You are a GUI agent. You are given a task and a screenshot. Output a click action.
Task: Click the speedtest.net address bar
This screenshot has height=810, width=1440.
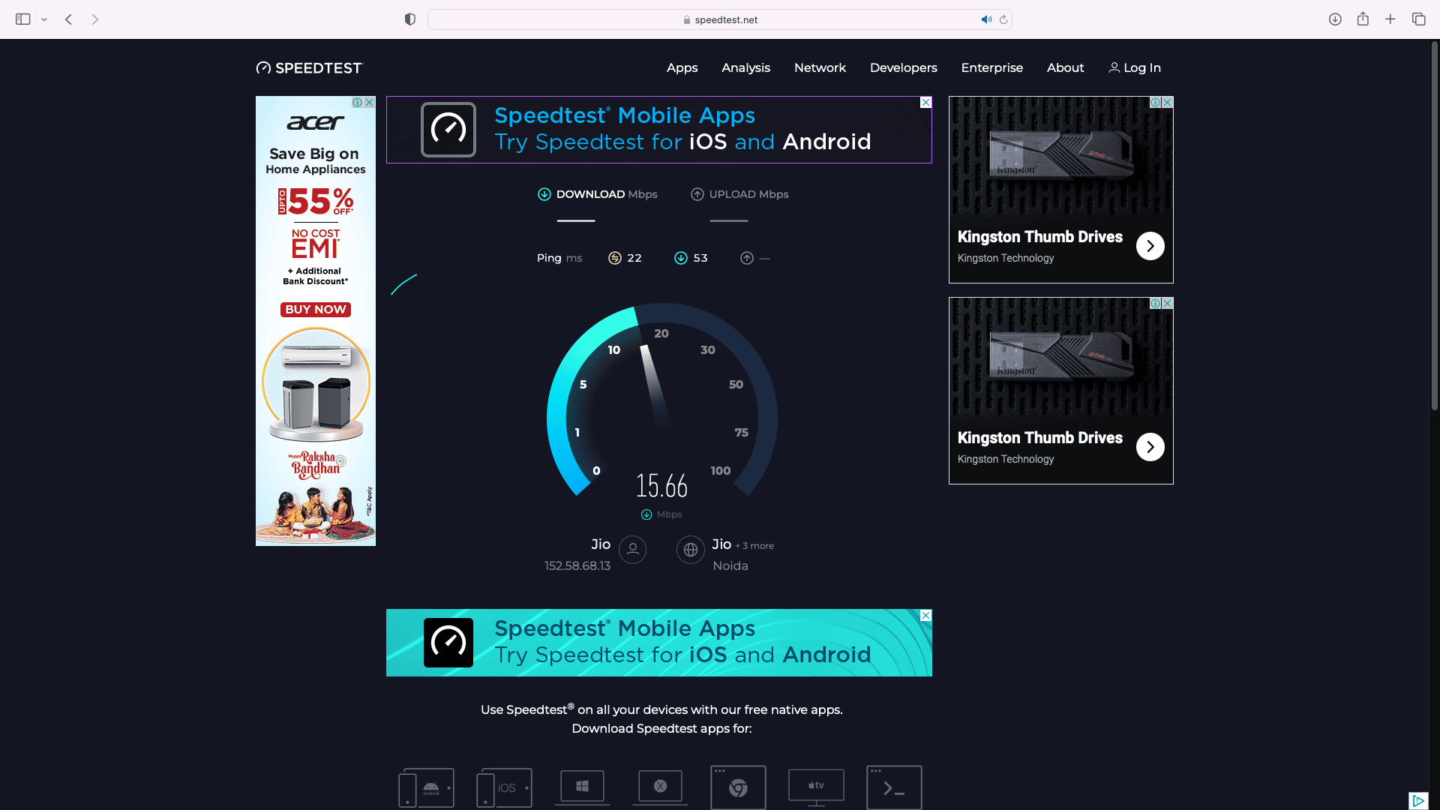(720, 19)
